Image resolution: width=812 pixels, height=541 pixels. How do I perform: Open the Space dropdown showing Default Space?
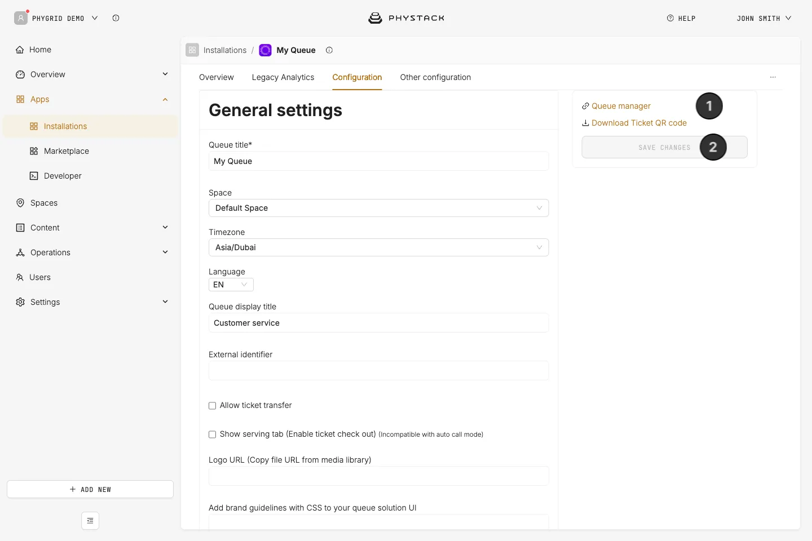pyautogui.click(x=378, y=208)
